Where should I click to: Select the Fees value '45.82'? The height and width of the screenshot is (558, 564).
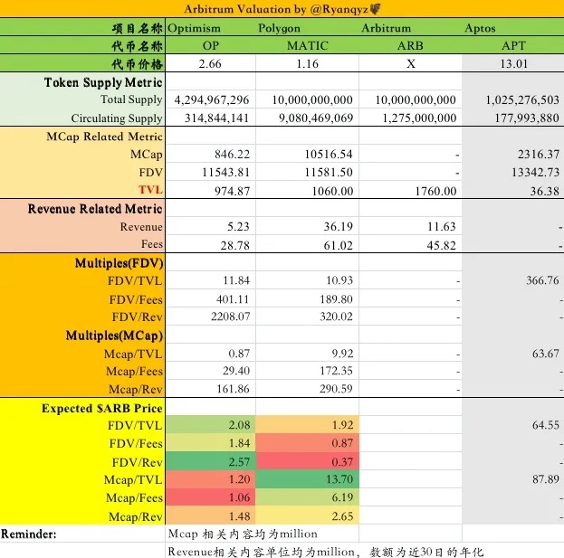point(442,245)
